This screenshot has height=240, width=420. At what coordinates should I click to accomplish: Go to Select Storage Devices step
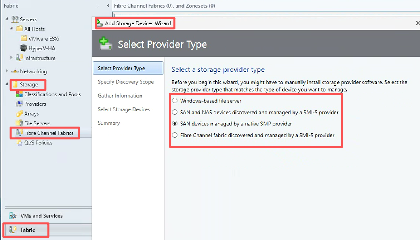(x=124, y=109)
